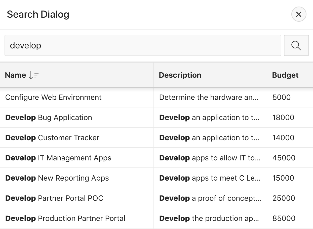Select Develop Partner Portal POC result
The width and height of the screenshot is (313, 229).
(x=54, y=198)
